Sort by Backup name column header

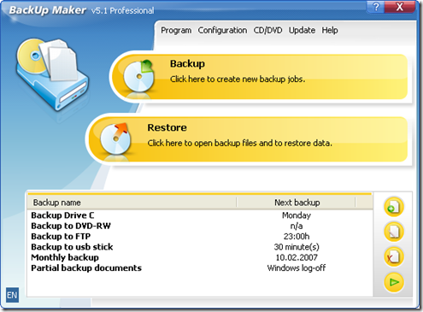pos(132,203)
